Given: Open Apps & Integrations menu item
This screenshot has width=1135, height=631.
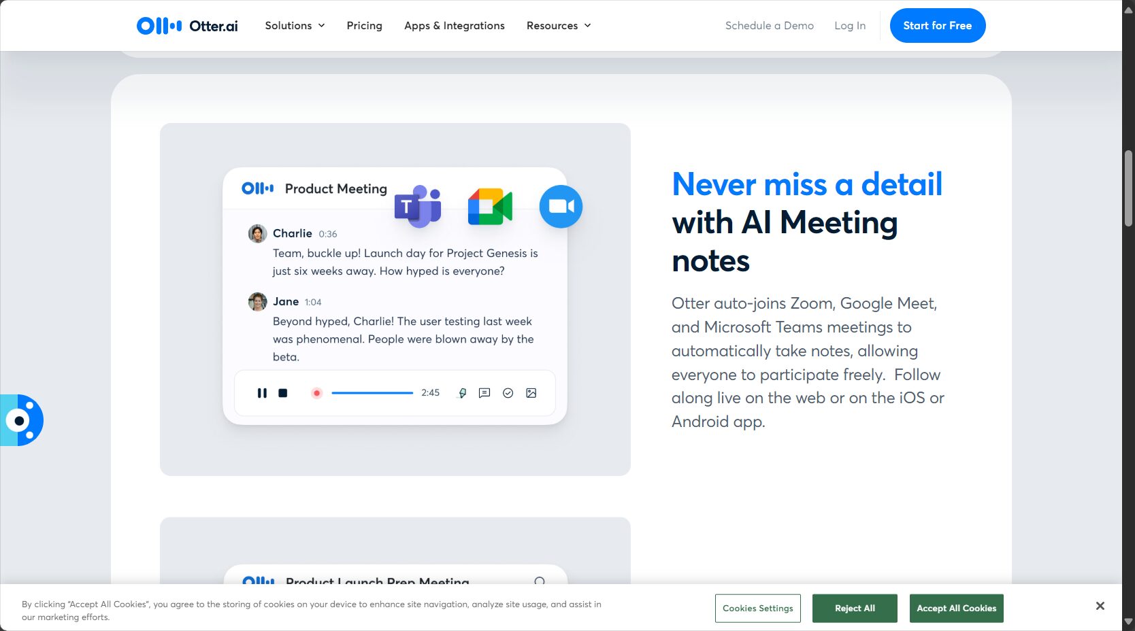Looking at the screenshot, I should [455, 26].
